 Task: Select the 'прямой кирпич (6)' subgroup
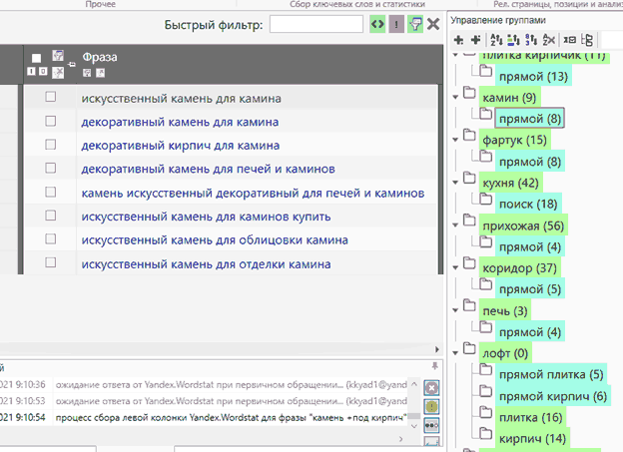tap(553, 396)
